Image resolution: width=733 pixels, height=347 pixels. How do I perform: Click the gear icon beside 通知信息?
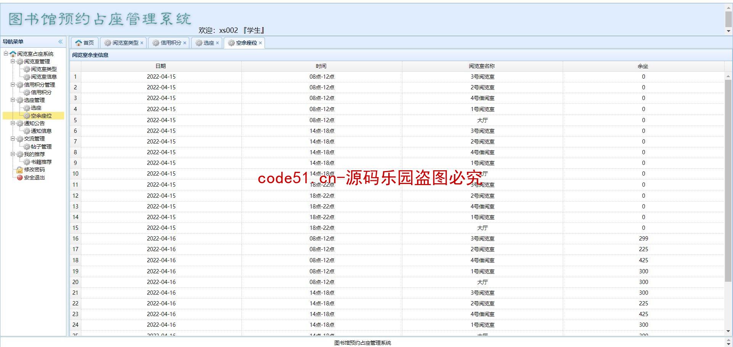pyautogui.click(x=27, y=131)
